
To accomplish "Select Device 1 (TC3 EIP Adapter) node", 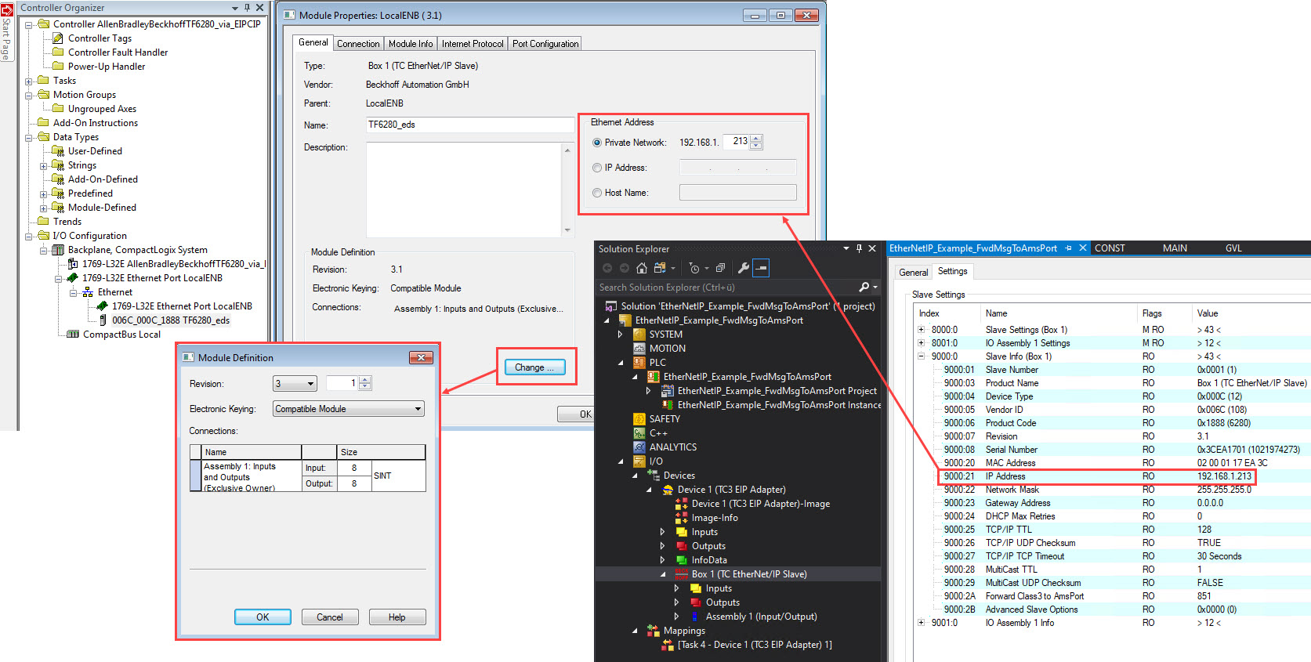I will click(x=731, y=490).
